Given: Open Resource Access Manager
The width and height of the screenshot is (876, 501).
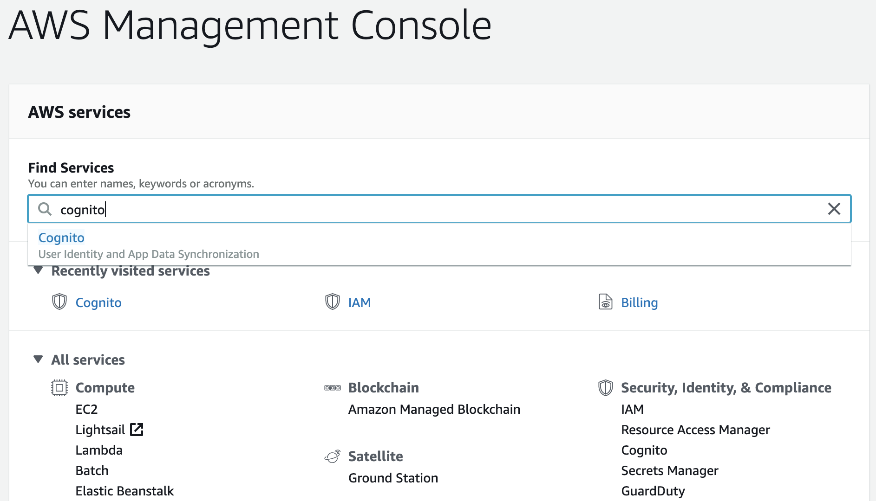Looking at the screenshot, I should [x=696, y=430].
